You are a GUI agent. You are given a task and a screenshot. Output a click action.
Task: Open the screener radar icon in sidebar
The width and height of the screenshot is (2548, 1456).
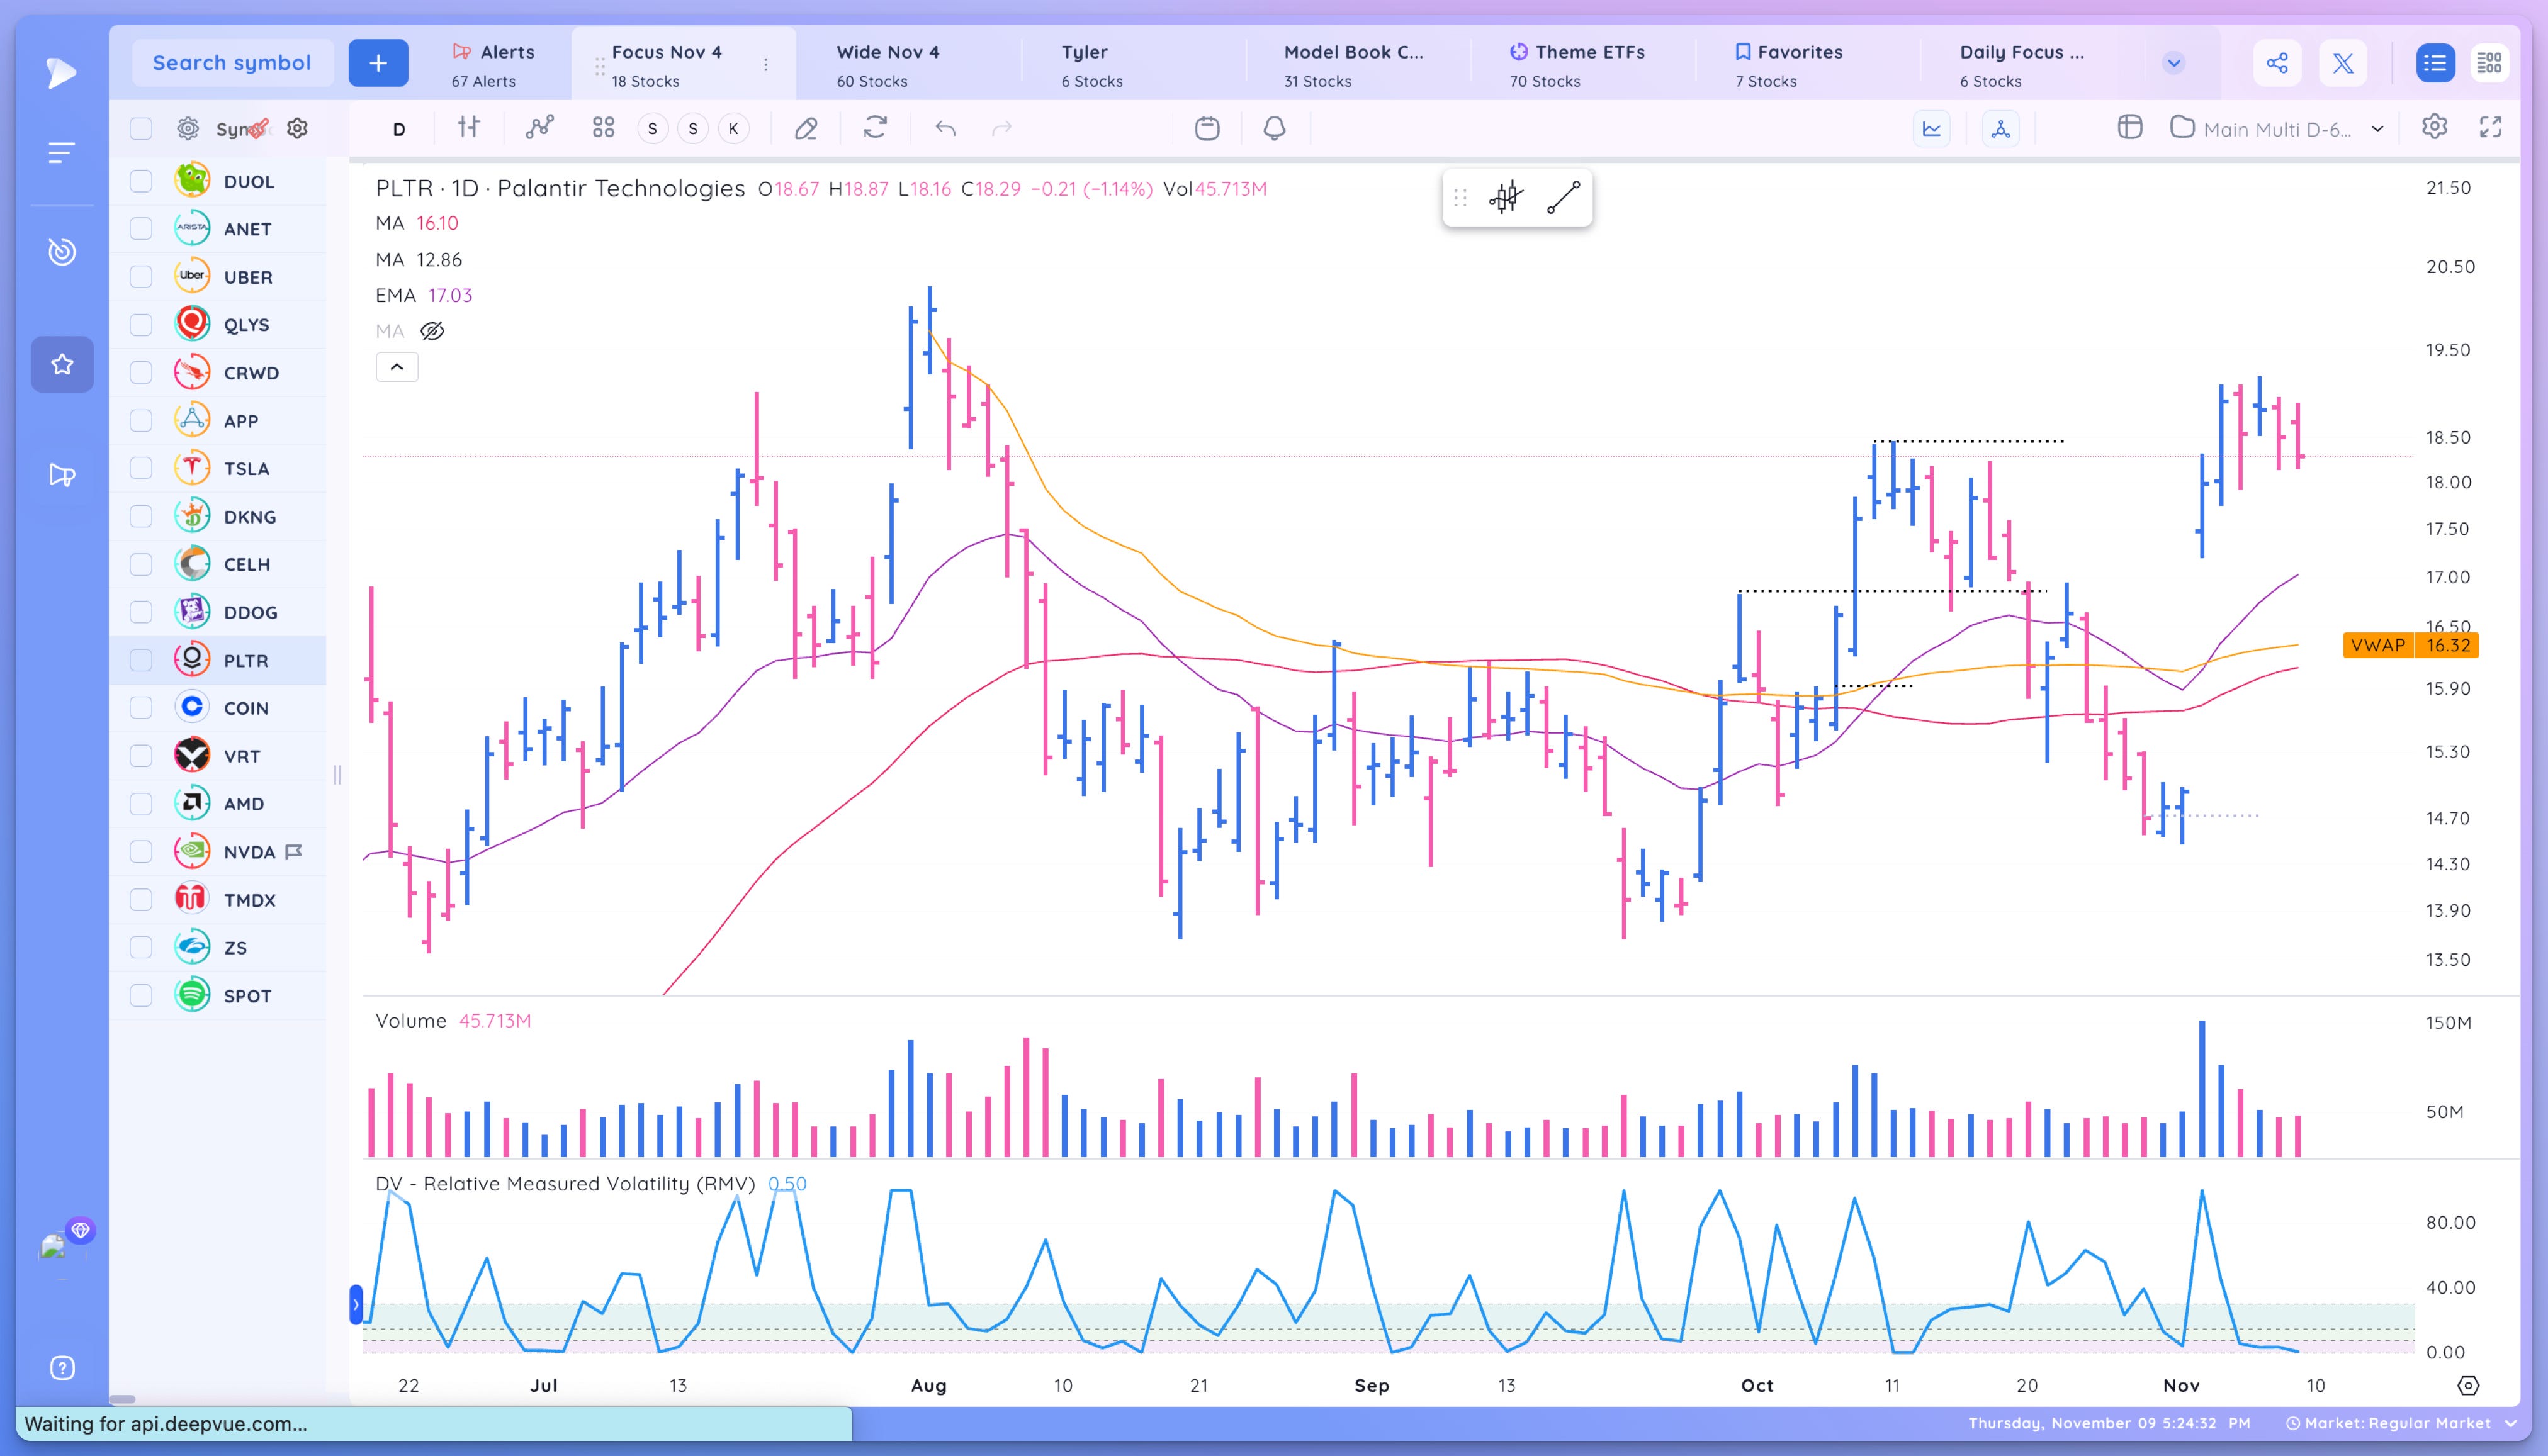click(62, 251)
